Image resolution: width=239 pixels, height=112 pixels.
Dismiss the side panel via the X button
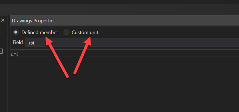pos(3,20)
